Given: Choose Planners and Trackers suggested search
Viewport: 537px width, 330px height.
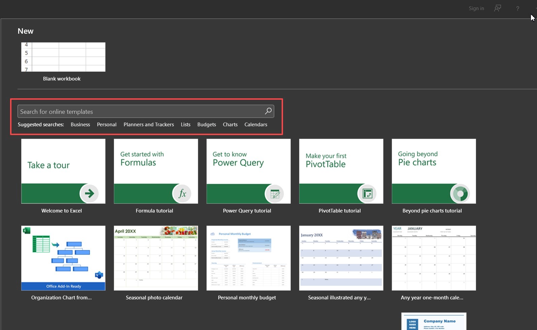Looking at the screenshot, I should pos(149,125).
